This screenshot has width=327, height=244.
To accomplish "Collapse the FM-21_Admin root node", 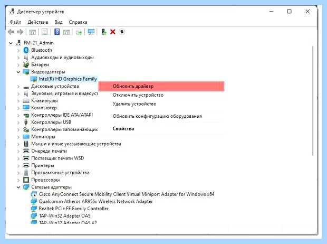I will (11, 43).
